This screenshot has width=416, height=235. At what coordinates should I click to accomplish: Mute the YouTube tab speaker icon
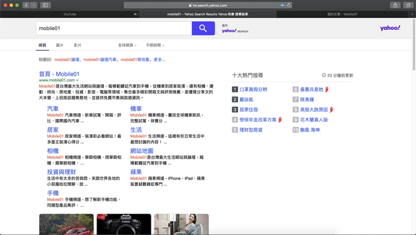(136, 14)
